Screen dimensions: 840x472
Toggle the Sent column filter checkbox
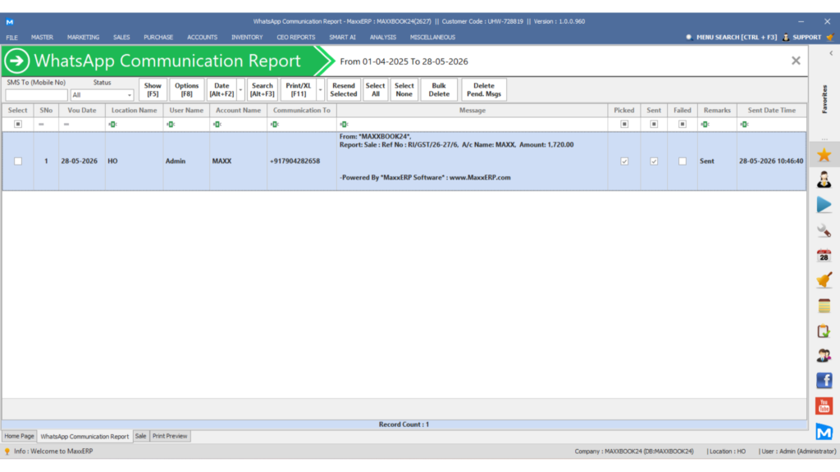click(654, 125)
